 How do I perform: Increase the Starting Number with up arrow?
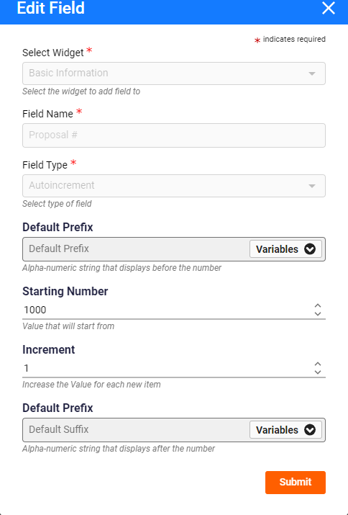coord(318,306)
